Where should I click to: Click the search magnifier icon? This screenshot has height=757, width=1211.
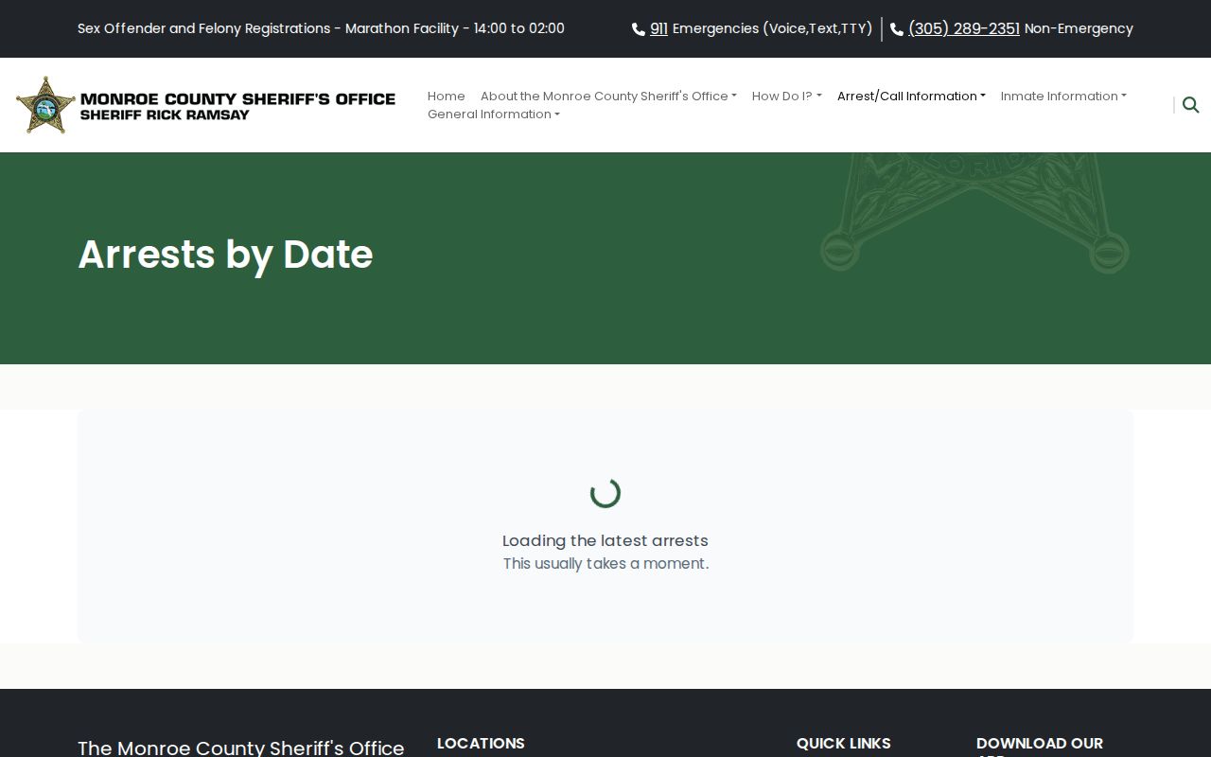tap(1191, 105)
